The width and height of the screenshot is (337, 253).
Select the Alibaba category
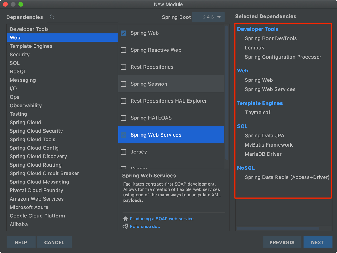(x=62, y=224)
